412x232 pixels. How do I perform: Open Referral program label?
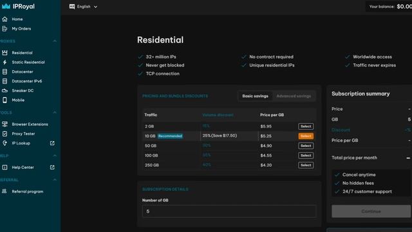pyautogui.click(x=27, y=191)
